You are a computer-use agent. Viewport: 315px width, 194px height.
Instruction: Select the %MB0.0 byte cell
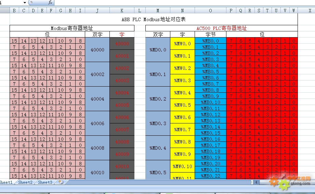[x=210, y=41]
